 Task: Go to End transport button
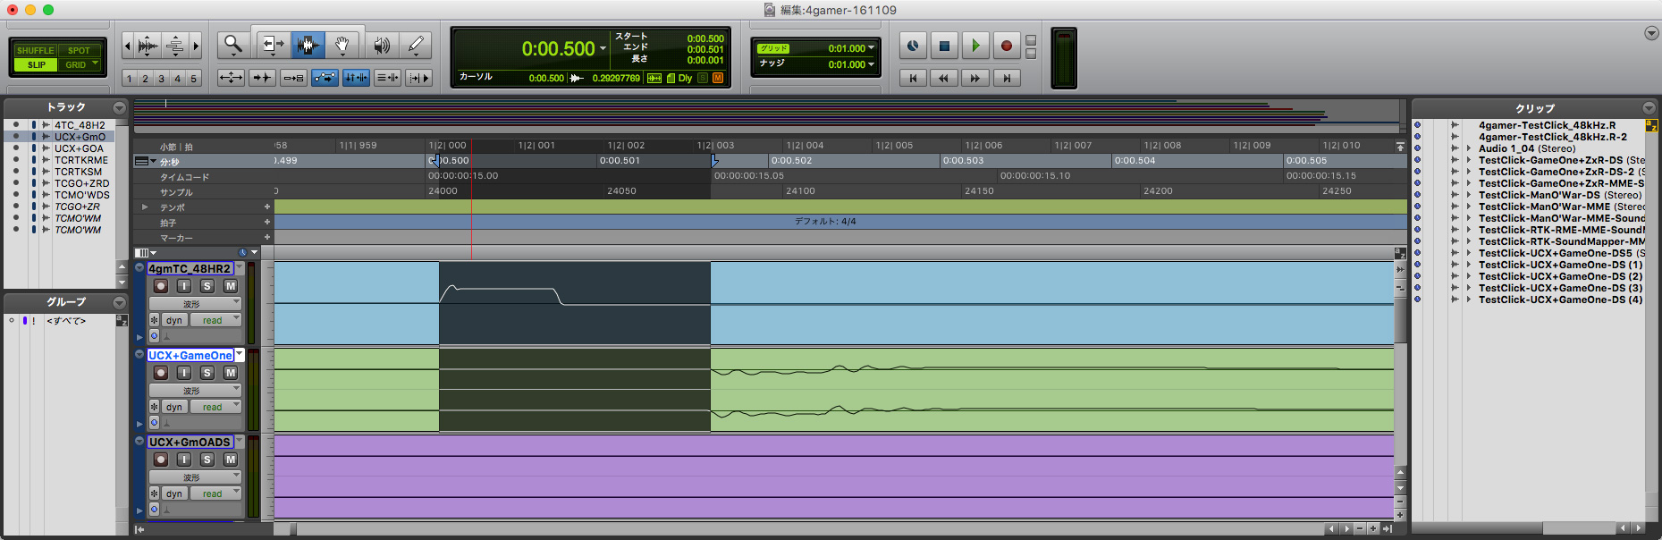tap(1007, 78)
